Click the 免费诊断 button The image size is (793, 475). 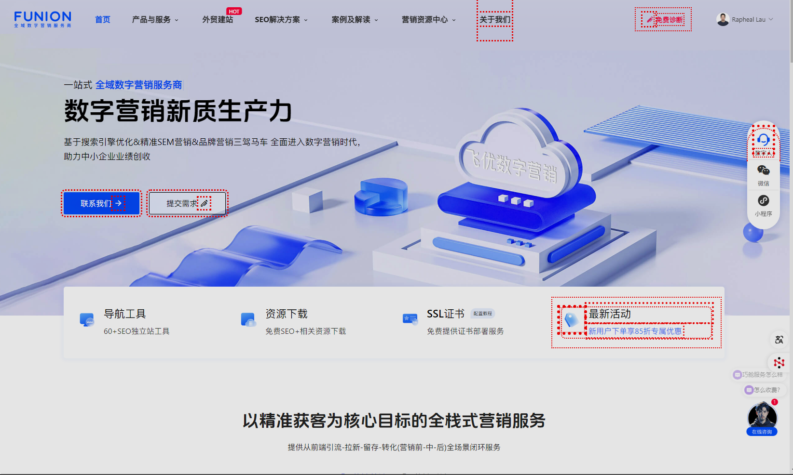(663, 19)
